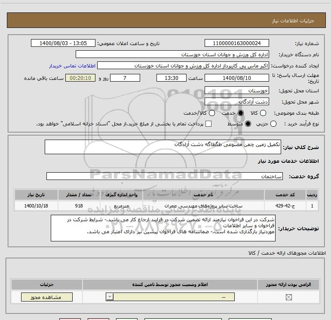Click the تاریخ نیاز column header

[x=36, y=195]
